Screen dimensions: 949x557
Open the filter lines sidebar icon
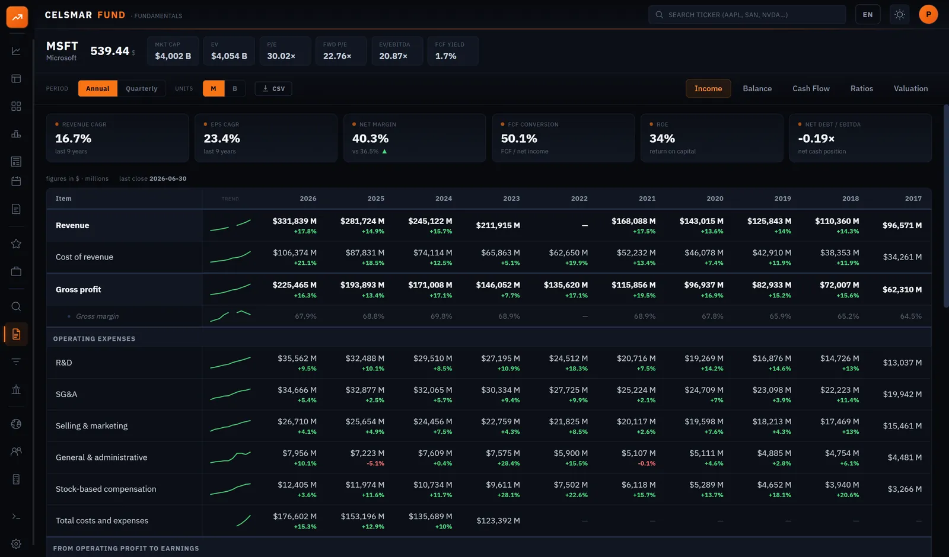click(16, 361)
